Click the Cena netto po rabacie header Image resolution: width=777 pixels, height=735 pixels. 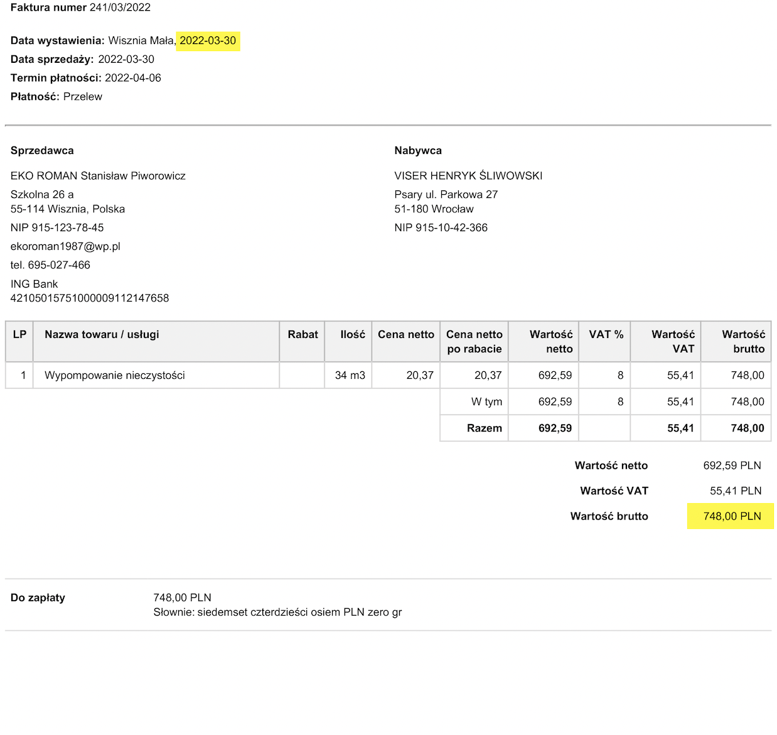point(474,342)
